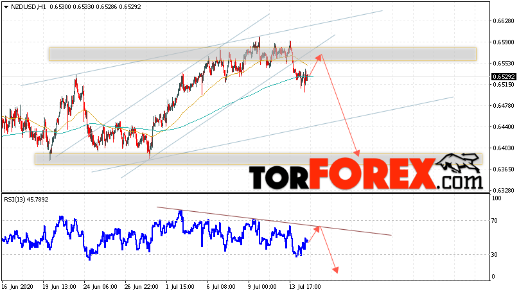The image size is (519, 294).
Task: Click the RSI(13) 45.7892 indicator label
Action: [26, 200]
